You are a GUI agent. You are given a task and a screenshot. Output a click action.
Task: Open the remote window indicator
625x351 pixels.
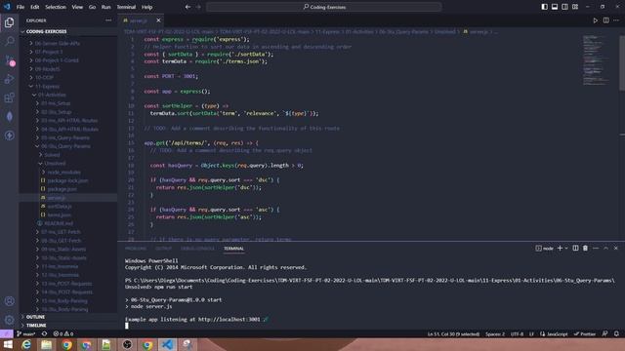point(7,333)
